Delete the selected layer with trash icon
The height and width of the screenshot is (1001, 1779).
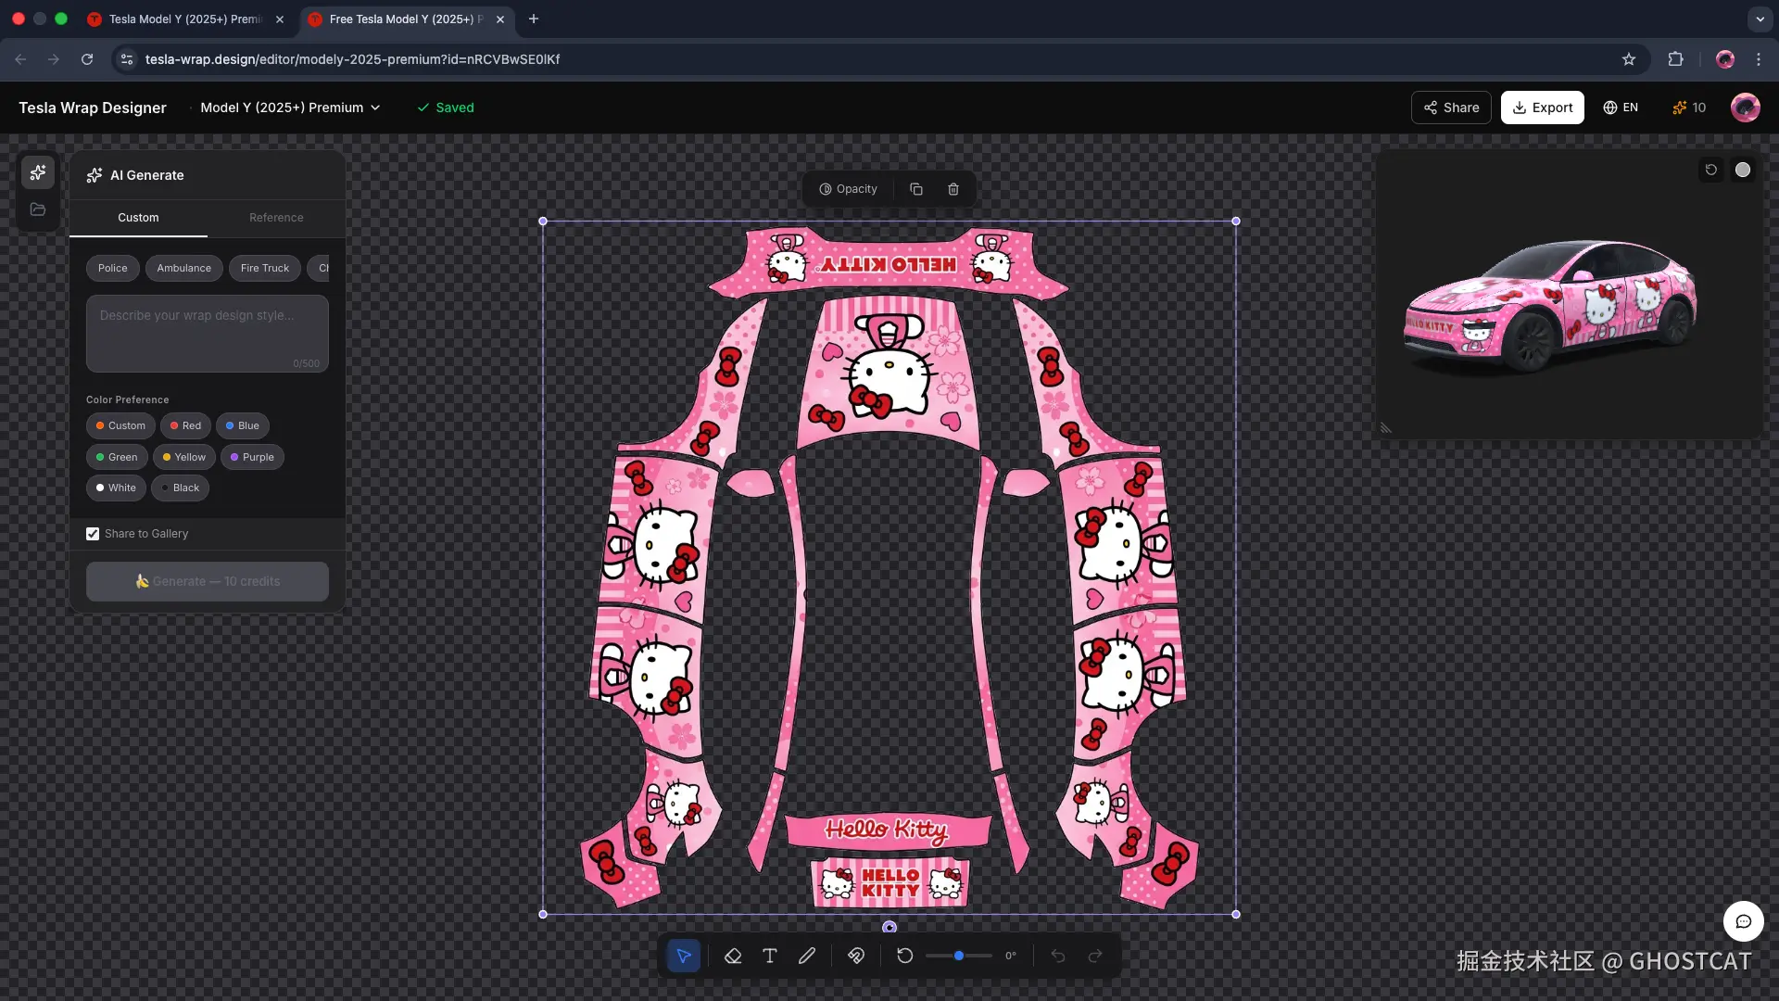(x=953, y=189)
